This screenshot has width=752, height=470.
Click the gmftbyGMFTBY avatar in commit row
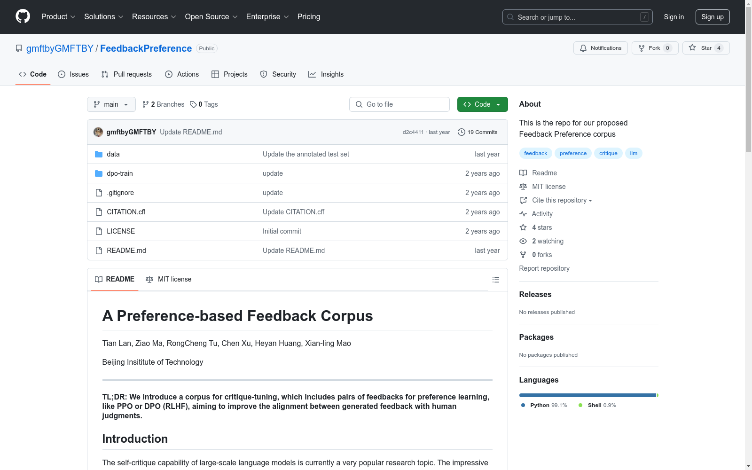click(x=98, y=132)
